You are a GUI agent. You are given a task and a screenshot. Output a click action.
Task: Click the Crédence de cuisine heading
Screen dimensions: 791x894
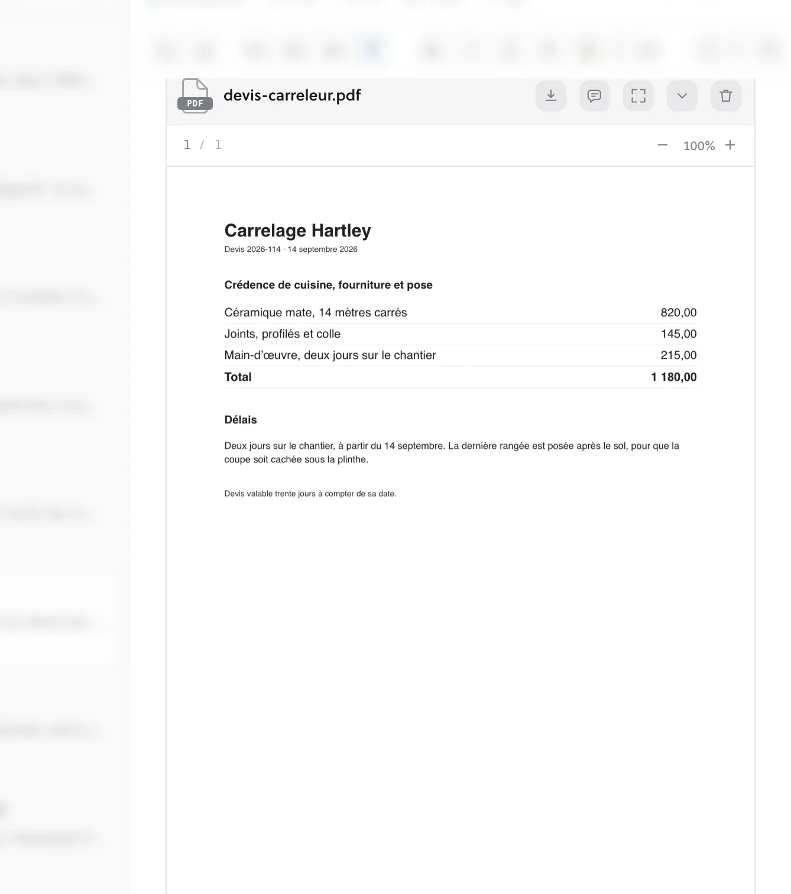click(x=328, y=285)
